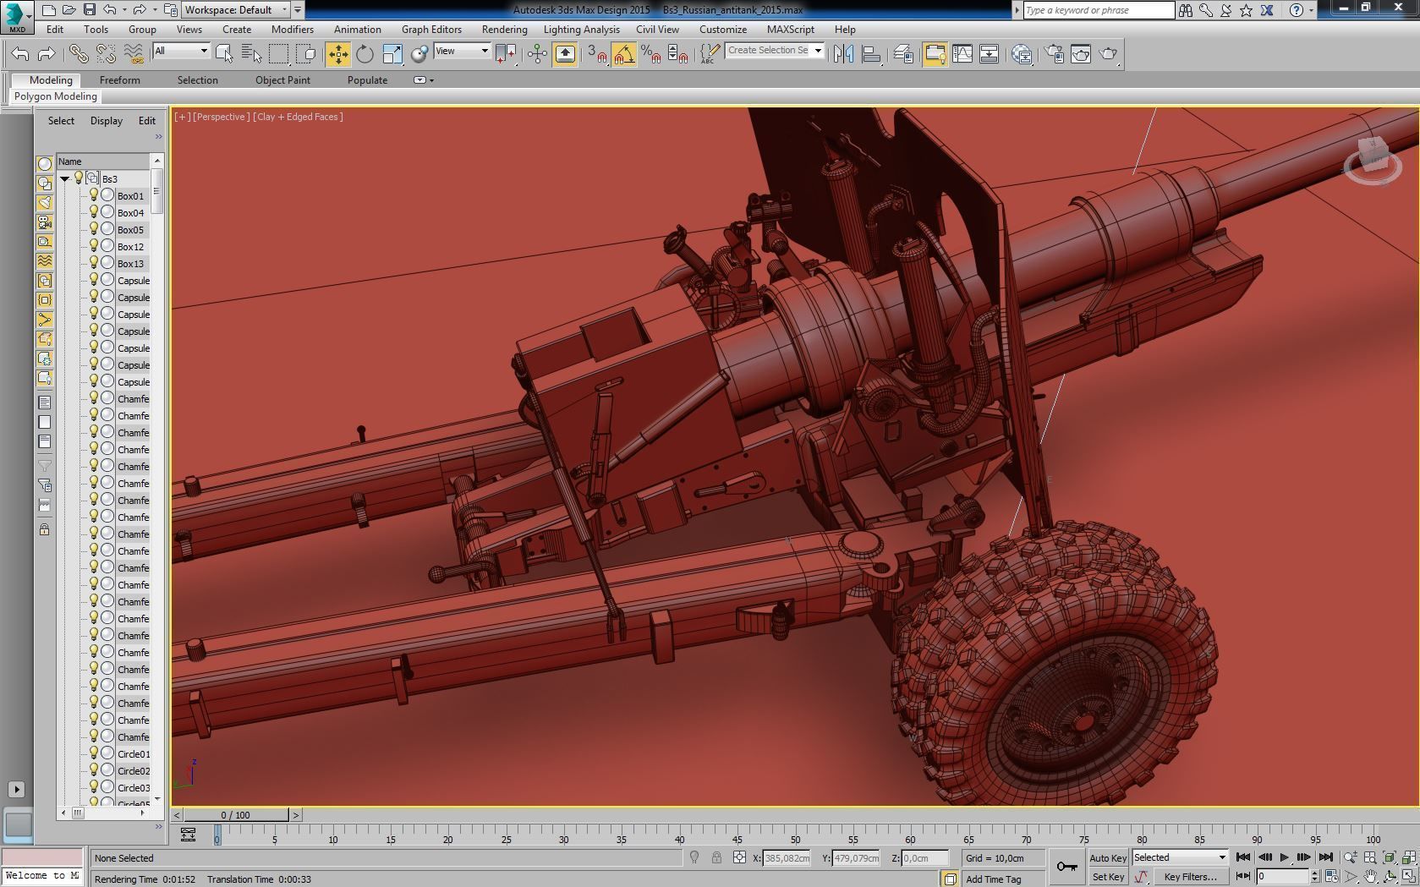Image resolution: width=1420 pixels, height=887 pixels.
Task: Open the Mirror tool
Action: [843, 54]
